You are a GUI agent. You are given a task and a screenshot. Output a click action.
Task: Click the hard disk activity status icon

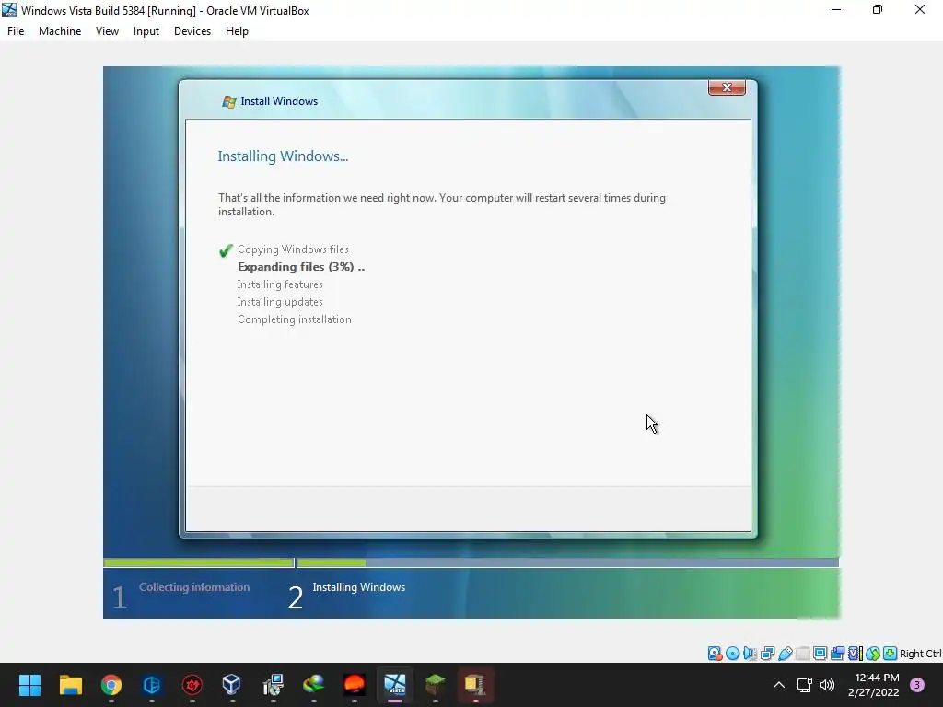[x=715, y=654]
